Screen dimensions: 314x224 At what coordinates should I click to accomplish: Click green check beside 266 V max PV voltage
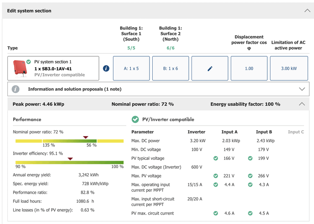250,176
